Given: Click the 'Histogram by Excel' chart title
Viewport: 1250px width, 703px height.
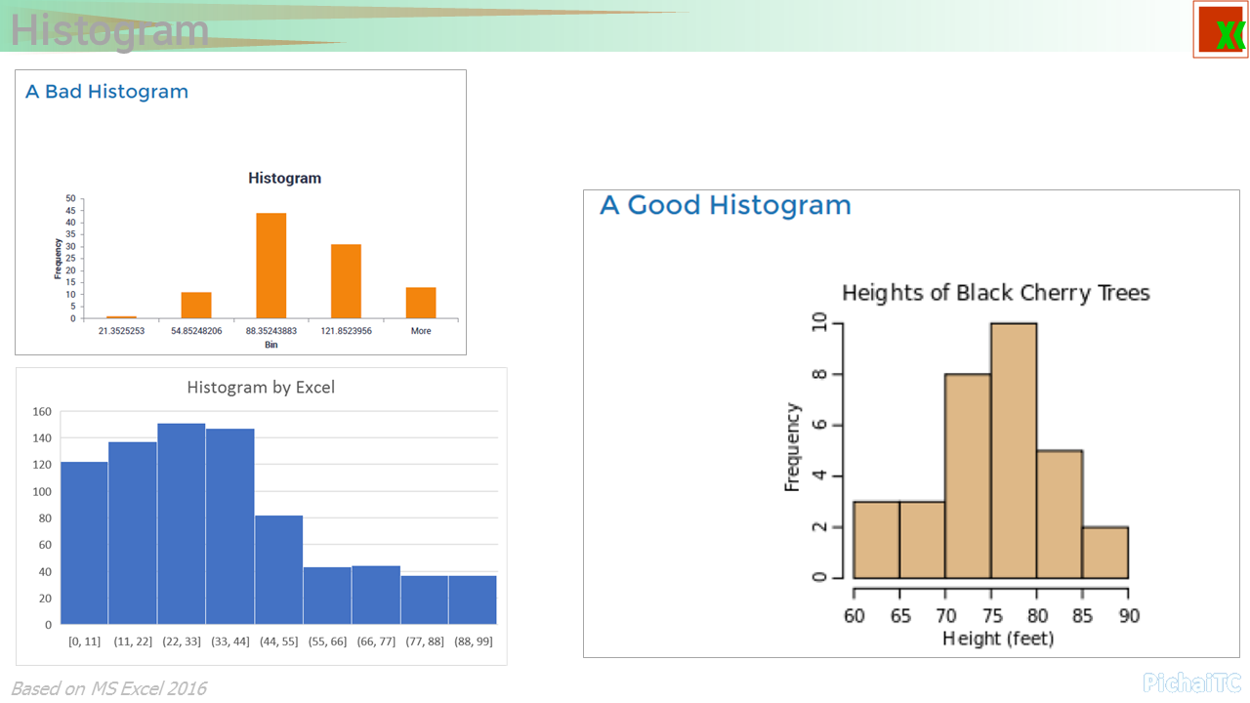Looking at the screenshot, I should click(x=261, y=388).
